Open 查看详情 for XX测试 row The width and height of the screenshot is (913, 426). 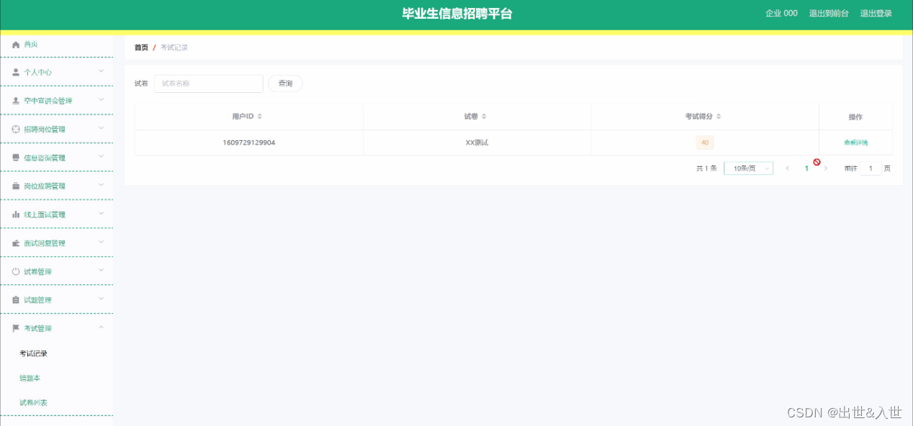(855, 142)
